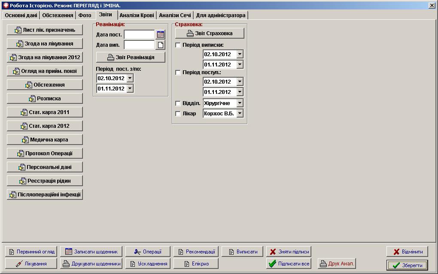The width and height of the screenshot is (438, 274).
Task: Click Епікриз button
Action: [196, 264]
